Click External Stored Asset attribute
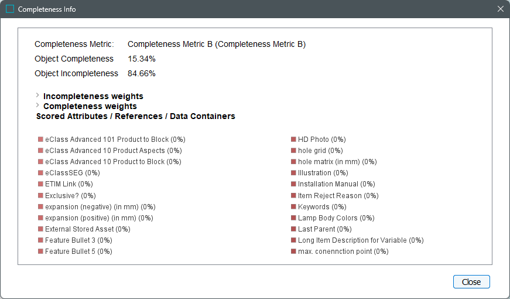This screenshot has width=510, height=299. coord(88,229)
